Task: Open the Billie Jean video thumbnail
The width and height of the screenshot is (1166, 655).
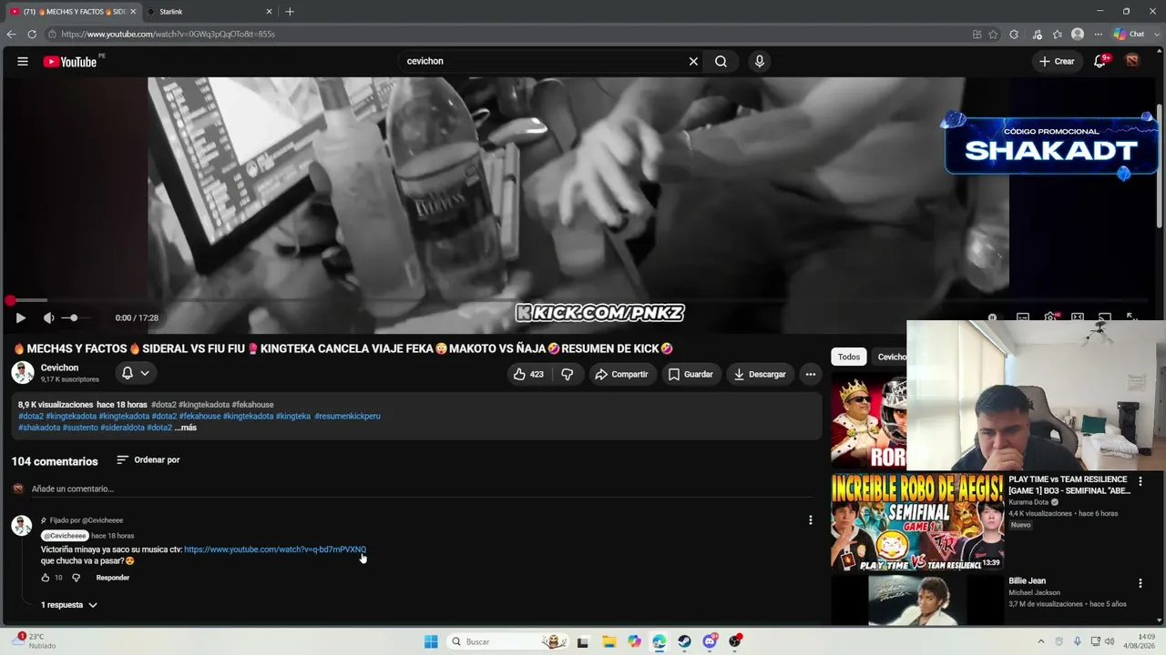Action: [x=917, y=600]
